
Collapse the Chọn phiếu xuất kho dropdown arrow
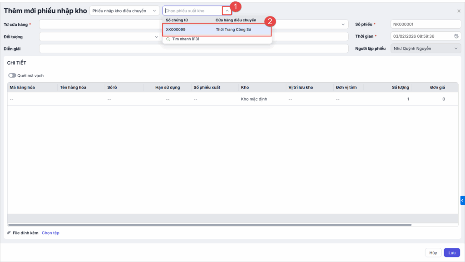point(227,11)
